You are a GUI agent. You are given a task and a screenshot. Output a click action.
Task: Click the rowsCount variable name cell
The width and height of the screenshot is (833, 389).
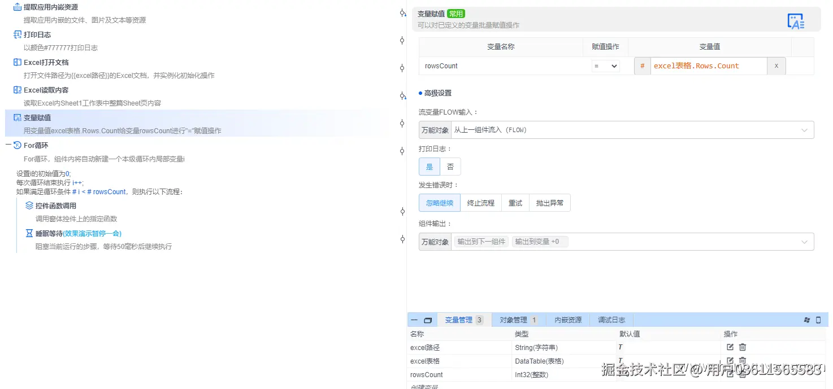(501, 66)
